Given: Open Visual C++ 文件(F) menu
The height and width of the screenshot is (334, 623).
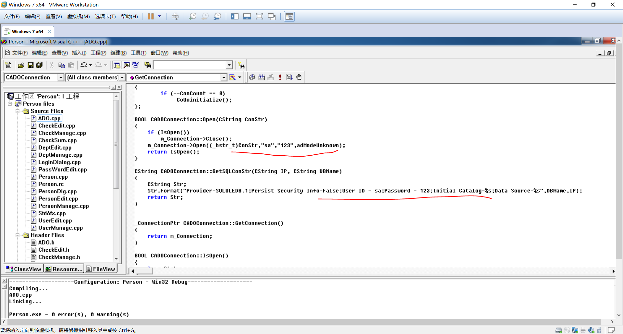Looking at the screenshot, I should 20,53.
